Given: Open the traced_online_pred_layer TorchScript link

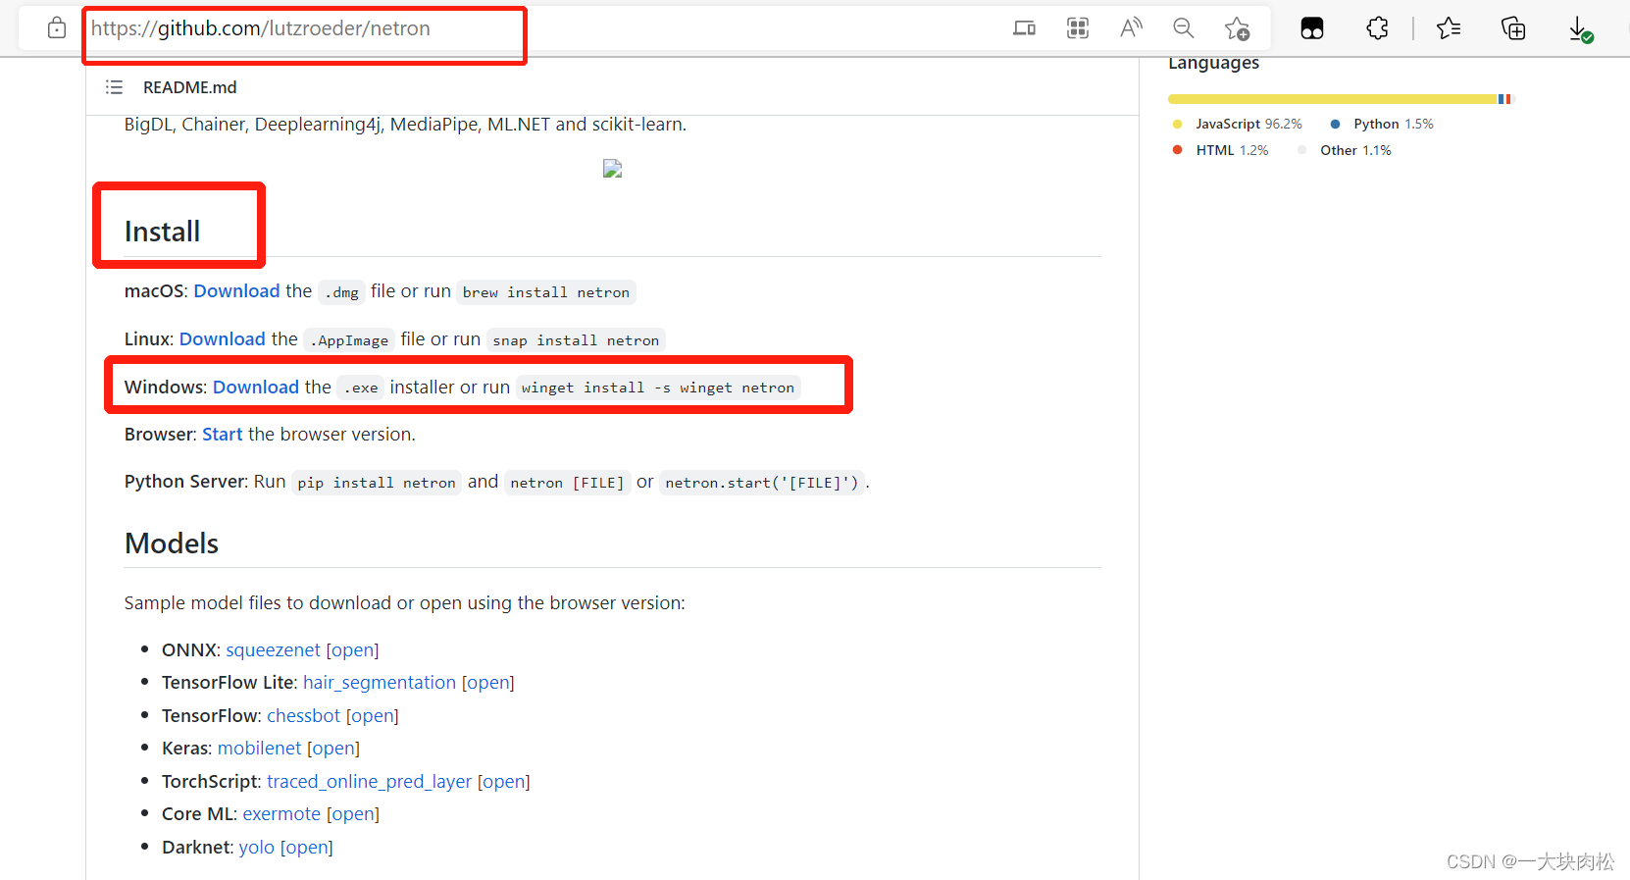Looking at the screenshot, I should (x=369, y=782).
